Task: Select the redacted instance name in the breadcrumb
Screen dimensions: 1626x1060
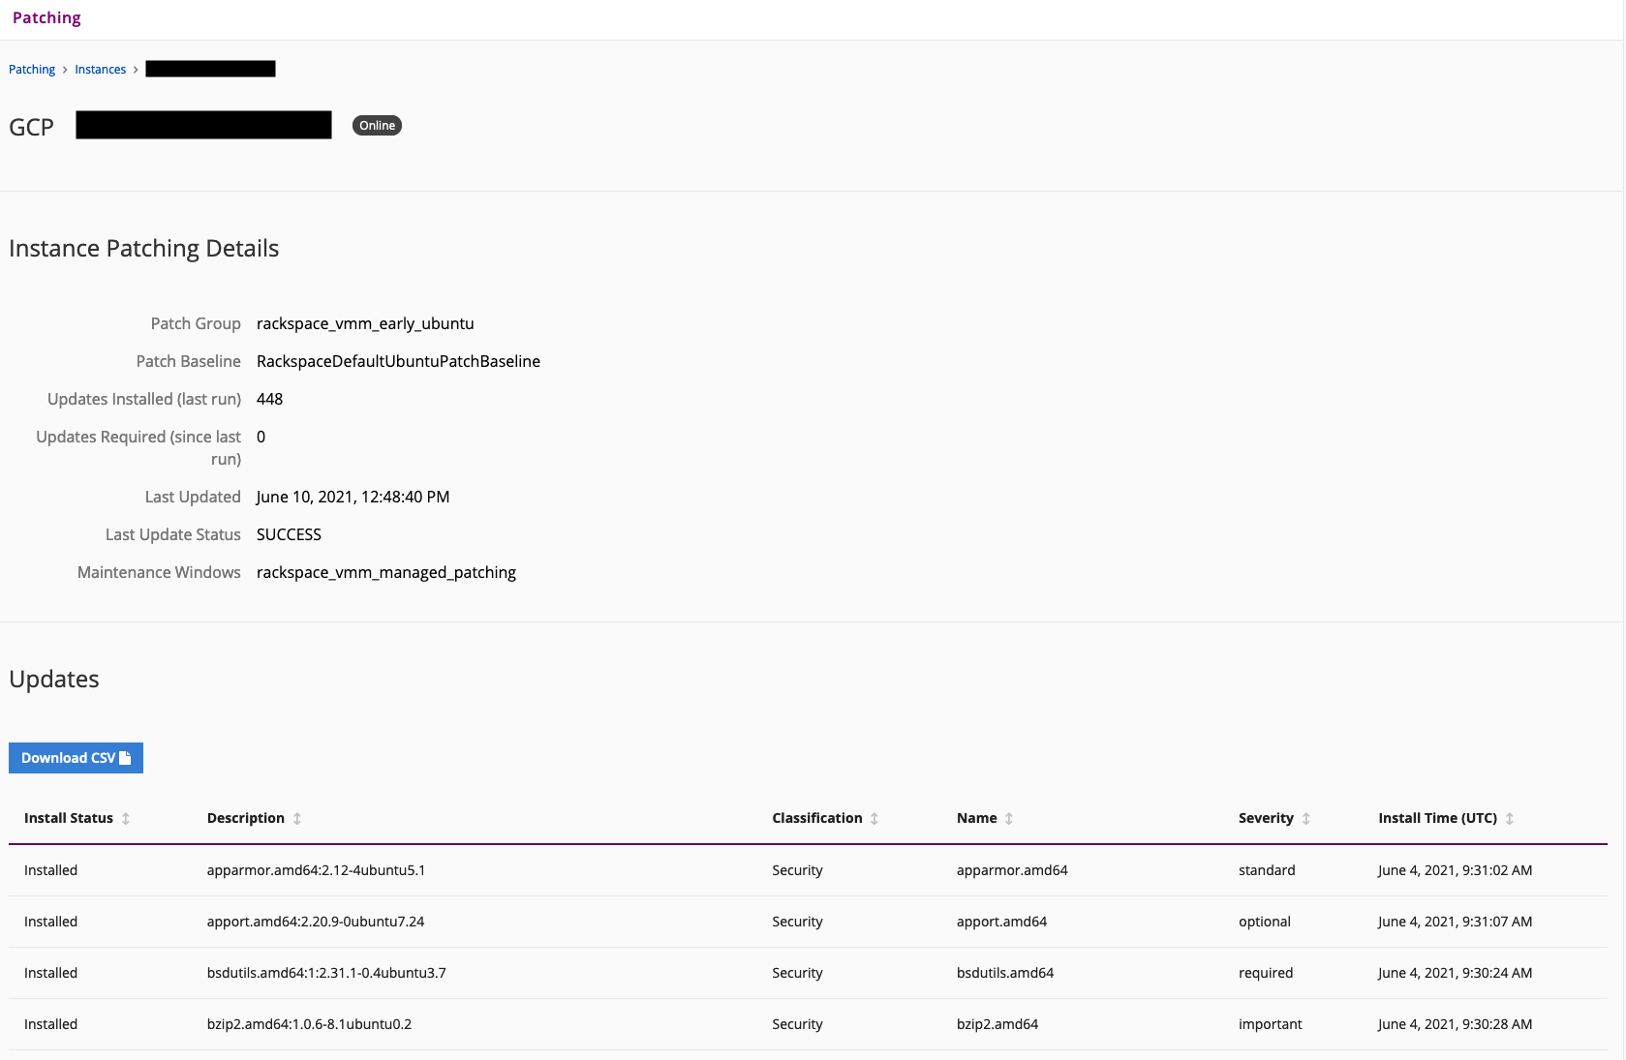Action: (210, 69)
